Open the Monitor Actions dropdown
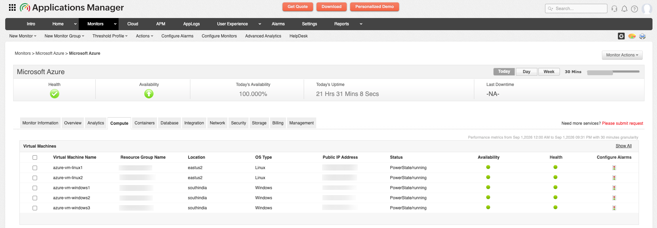Screen dimensions: 657x228 [622, 55]
